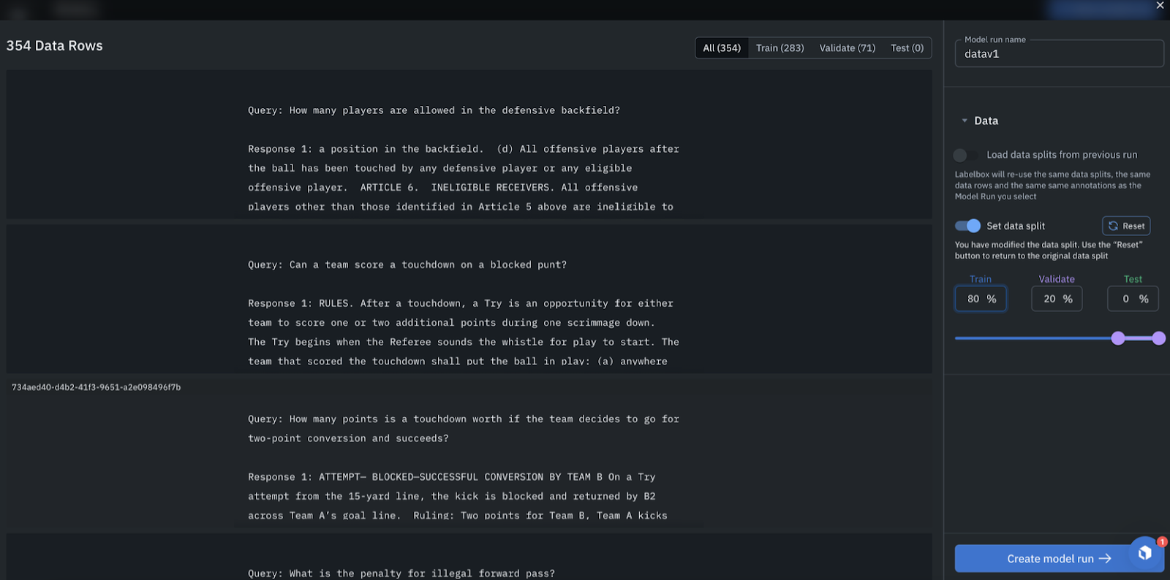
Task: Show the All (354) data rows tab
Action: pos(722,48)
